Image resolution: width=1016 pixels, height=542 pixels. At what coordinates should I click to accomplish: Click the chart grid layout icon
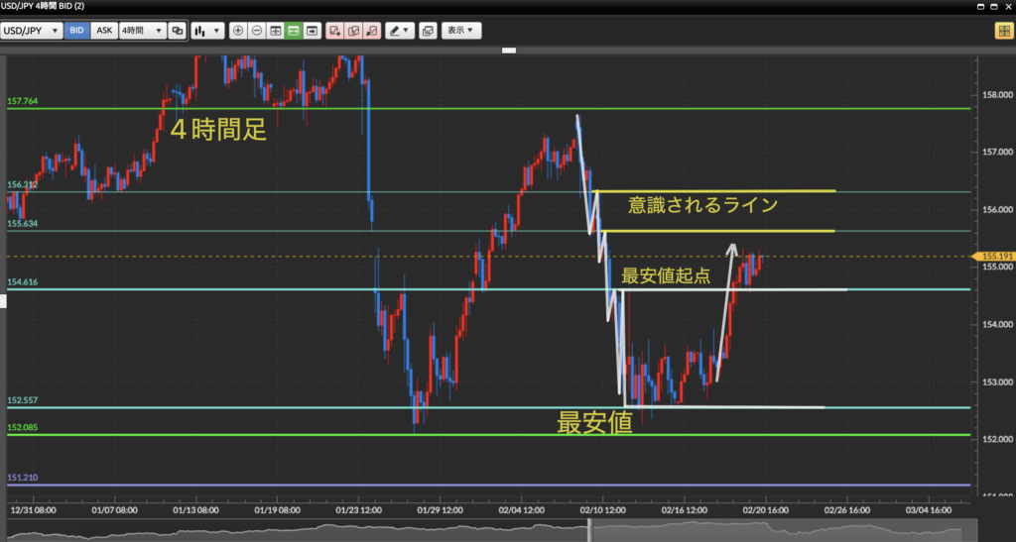coord(275,31)
